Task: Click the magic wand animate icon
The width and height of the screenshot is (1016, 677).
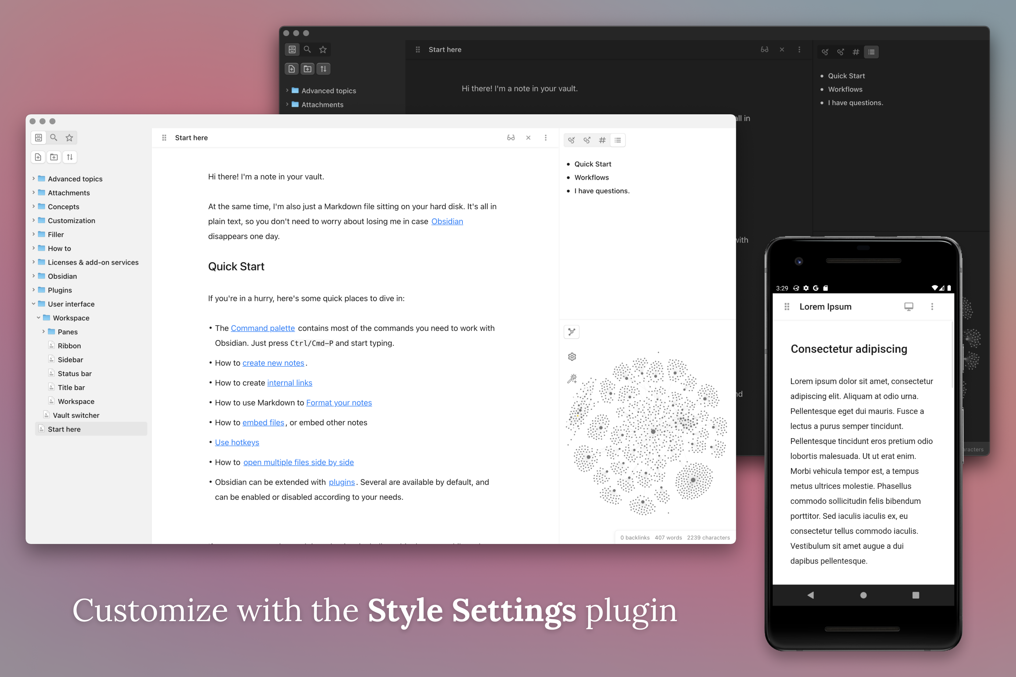Action: (572, 379)
